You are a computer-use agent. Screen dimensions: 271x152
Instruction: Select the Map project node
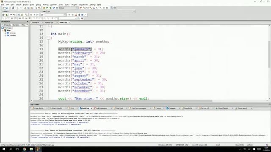point(8,30)
